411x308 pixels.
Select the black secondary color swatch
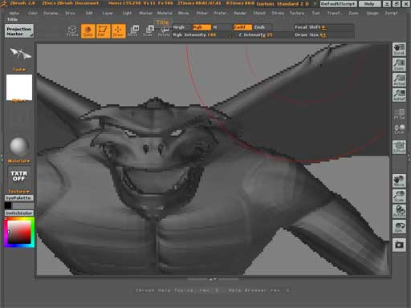tap(8, 205)
